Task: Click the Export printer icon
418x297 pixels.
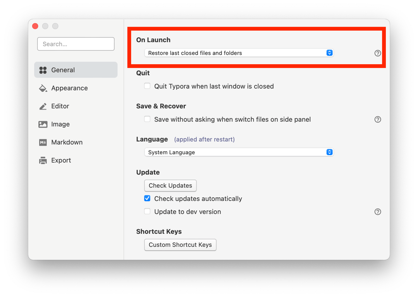Action: pos(43,160)
